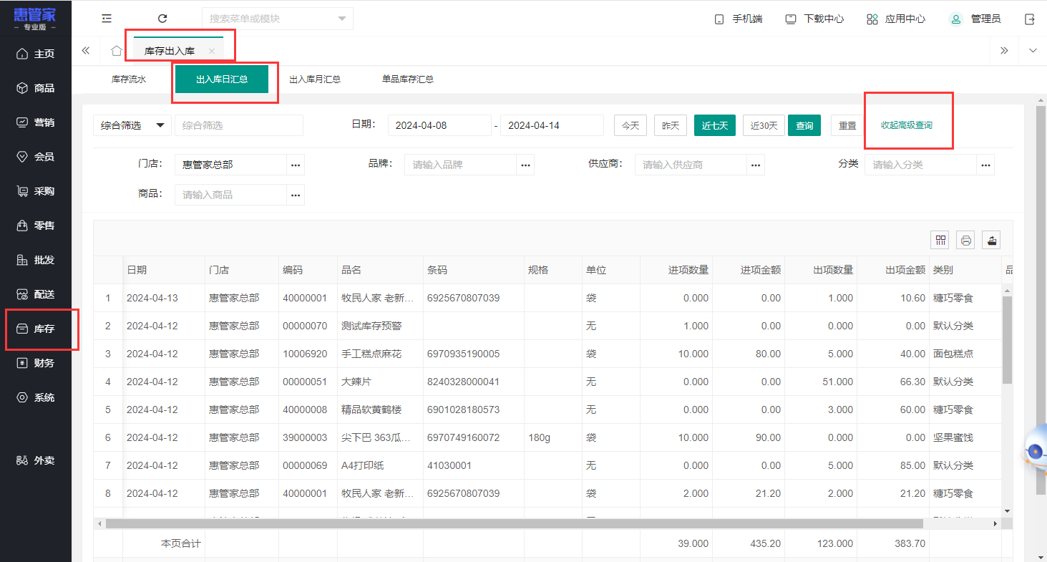Click the table's vertical scrollbar
The image size is (1047, 562).
(x=1007, y=339)
